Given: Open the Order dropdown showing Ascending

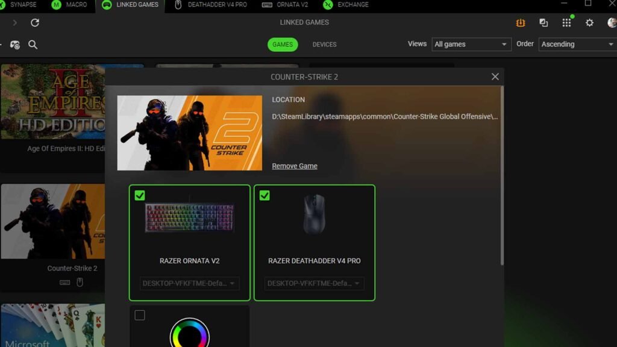Looking at the screenshot, I should click(577, 45).
